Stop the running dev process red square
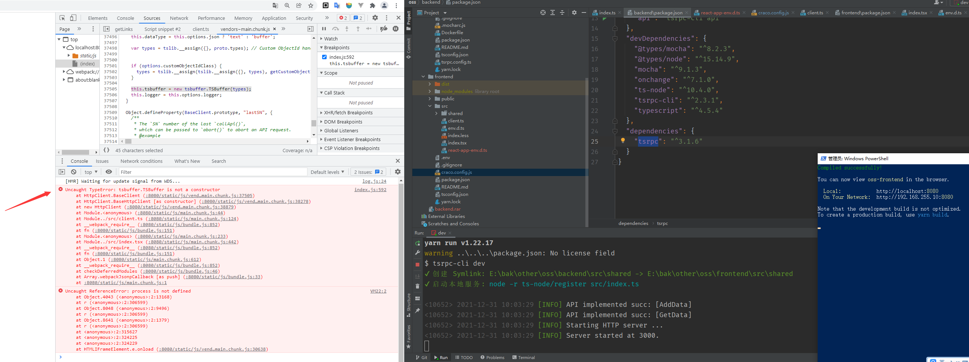The height and width of the screenshot is (362, 969). (417, 265)
